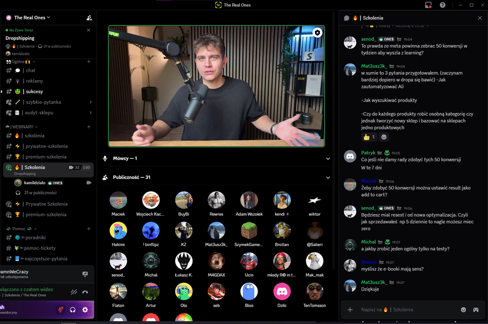Open the headphones deafen icon
488x324 pixels.
click(73, 310)
